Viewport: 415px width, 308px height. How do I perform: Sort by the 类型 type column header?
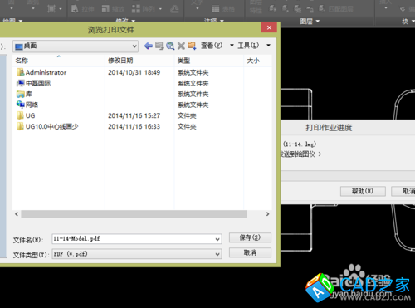point(209,61)
